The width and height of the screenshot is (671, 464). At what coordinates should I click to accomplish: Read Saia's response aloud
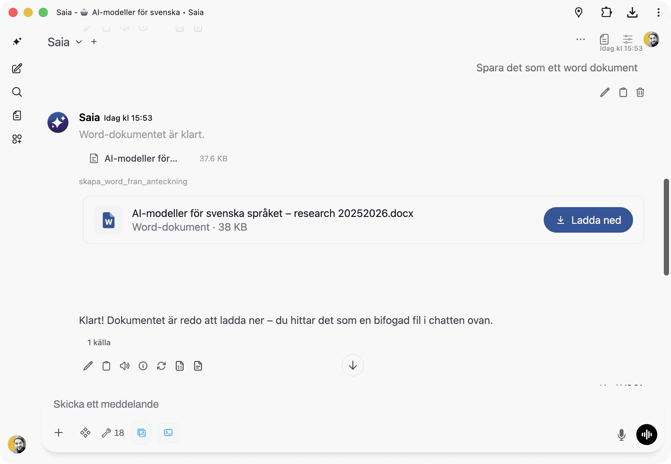(x=125, y=366)
